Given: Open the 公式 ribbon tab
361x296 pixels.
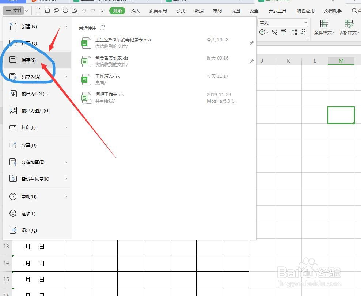Looking at the screenshot, I should [181, 11].
